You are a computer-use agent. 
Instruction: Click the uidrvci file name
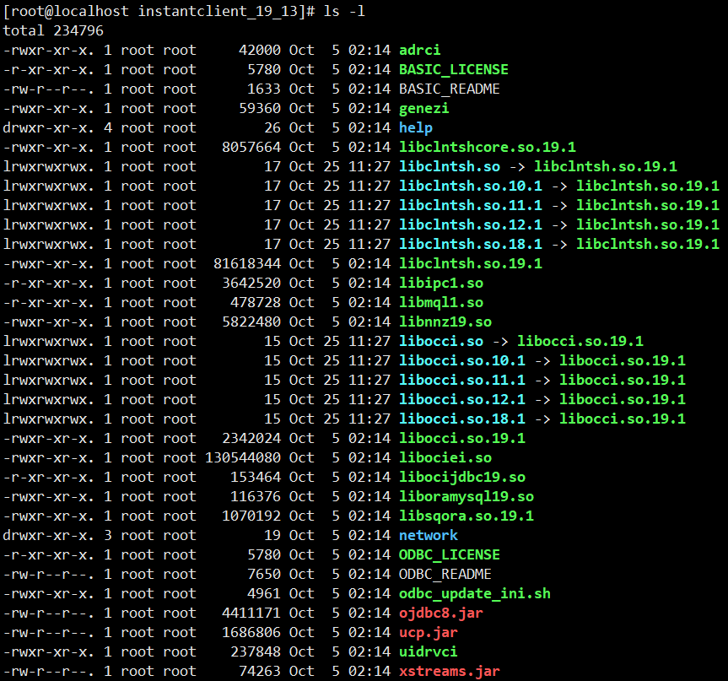click(x=428, y=651)
